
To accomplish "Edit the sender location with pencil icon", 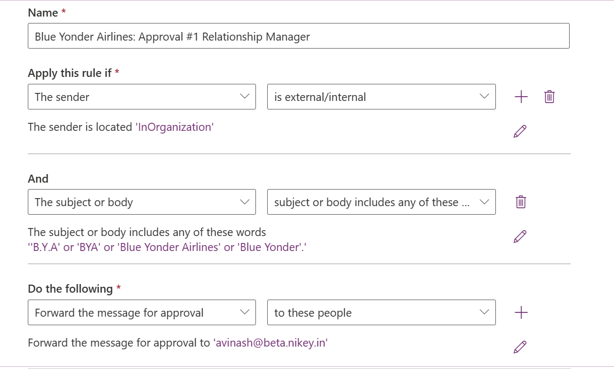I will click(519, 131).
